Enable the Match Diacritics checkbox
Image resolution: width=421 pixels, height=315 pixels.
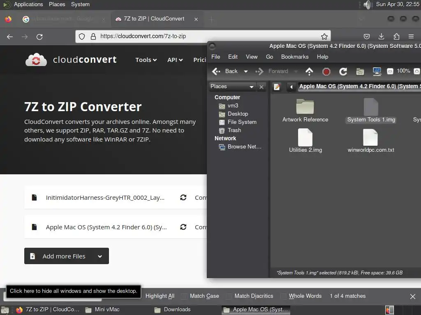click(x=229, y=296)
